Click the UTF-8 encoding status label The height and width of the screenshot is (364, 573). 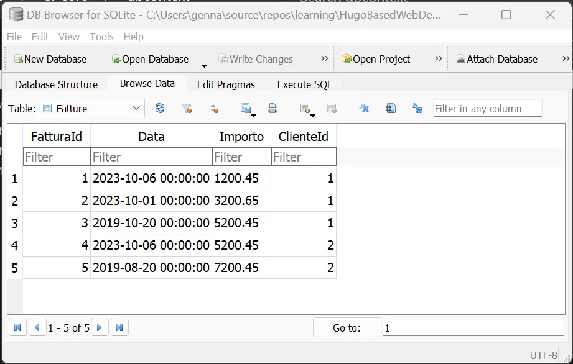pos(543,355)
